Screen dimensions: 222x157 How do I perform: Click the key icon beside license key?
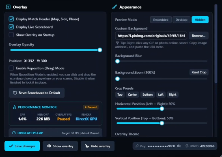137,146
